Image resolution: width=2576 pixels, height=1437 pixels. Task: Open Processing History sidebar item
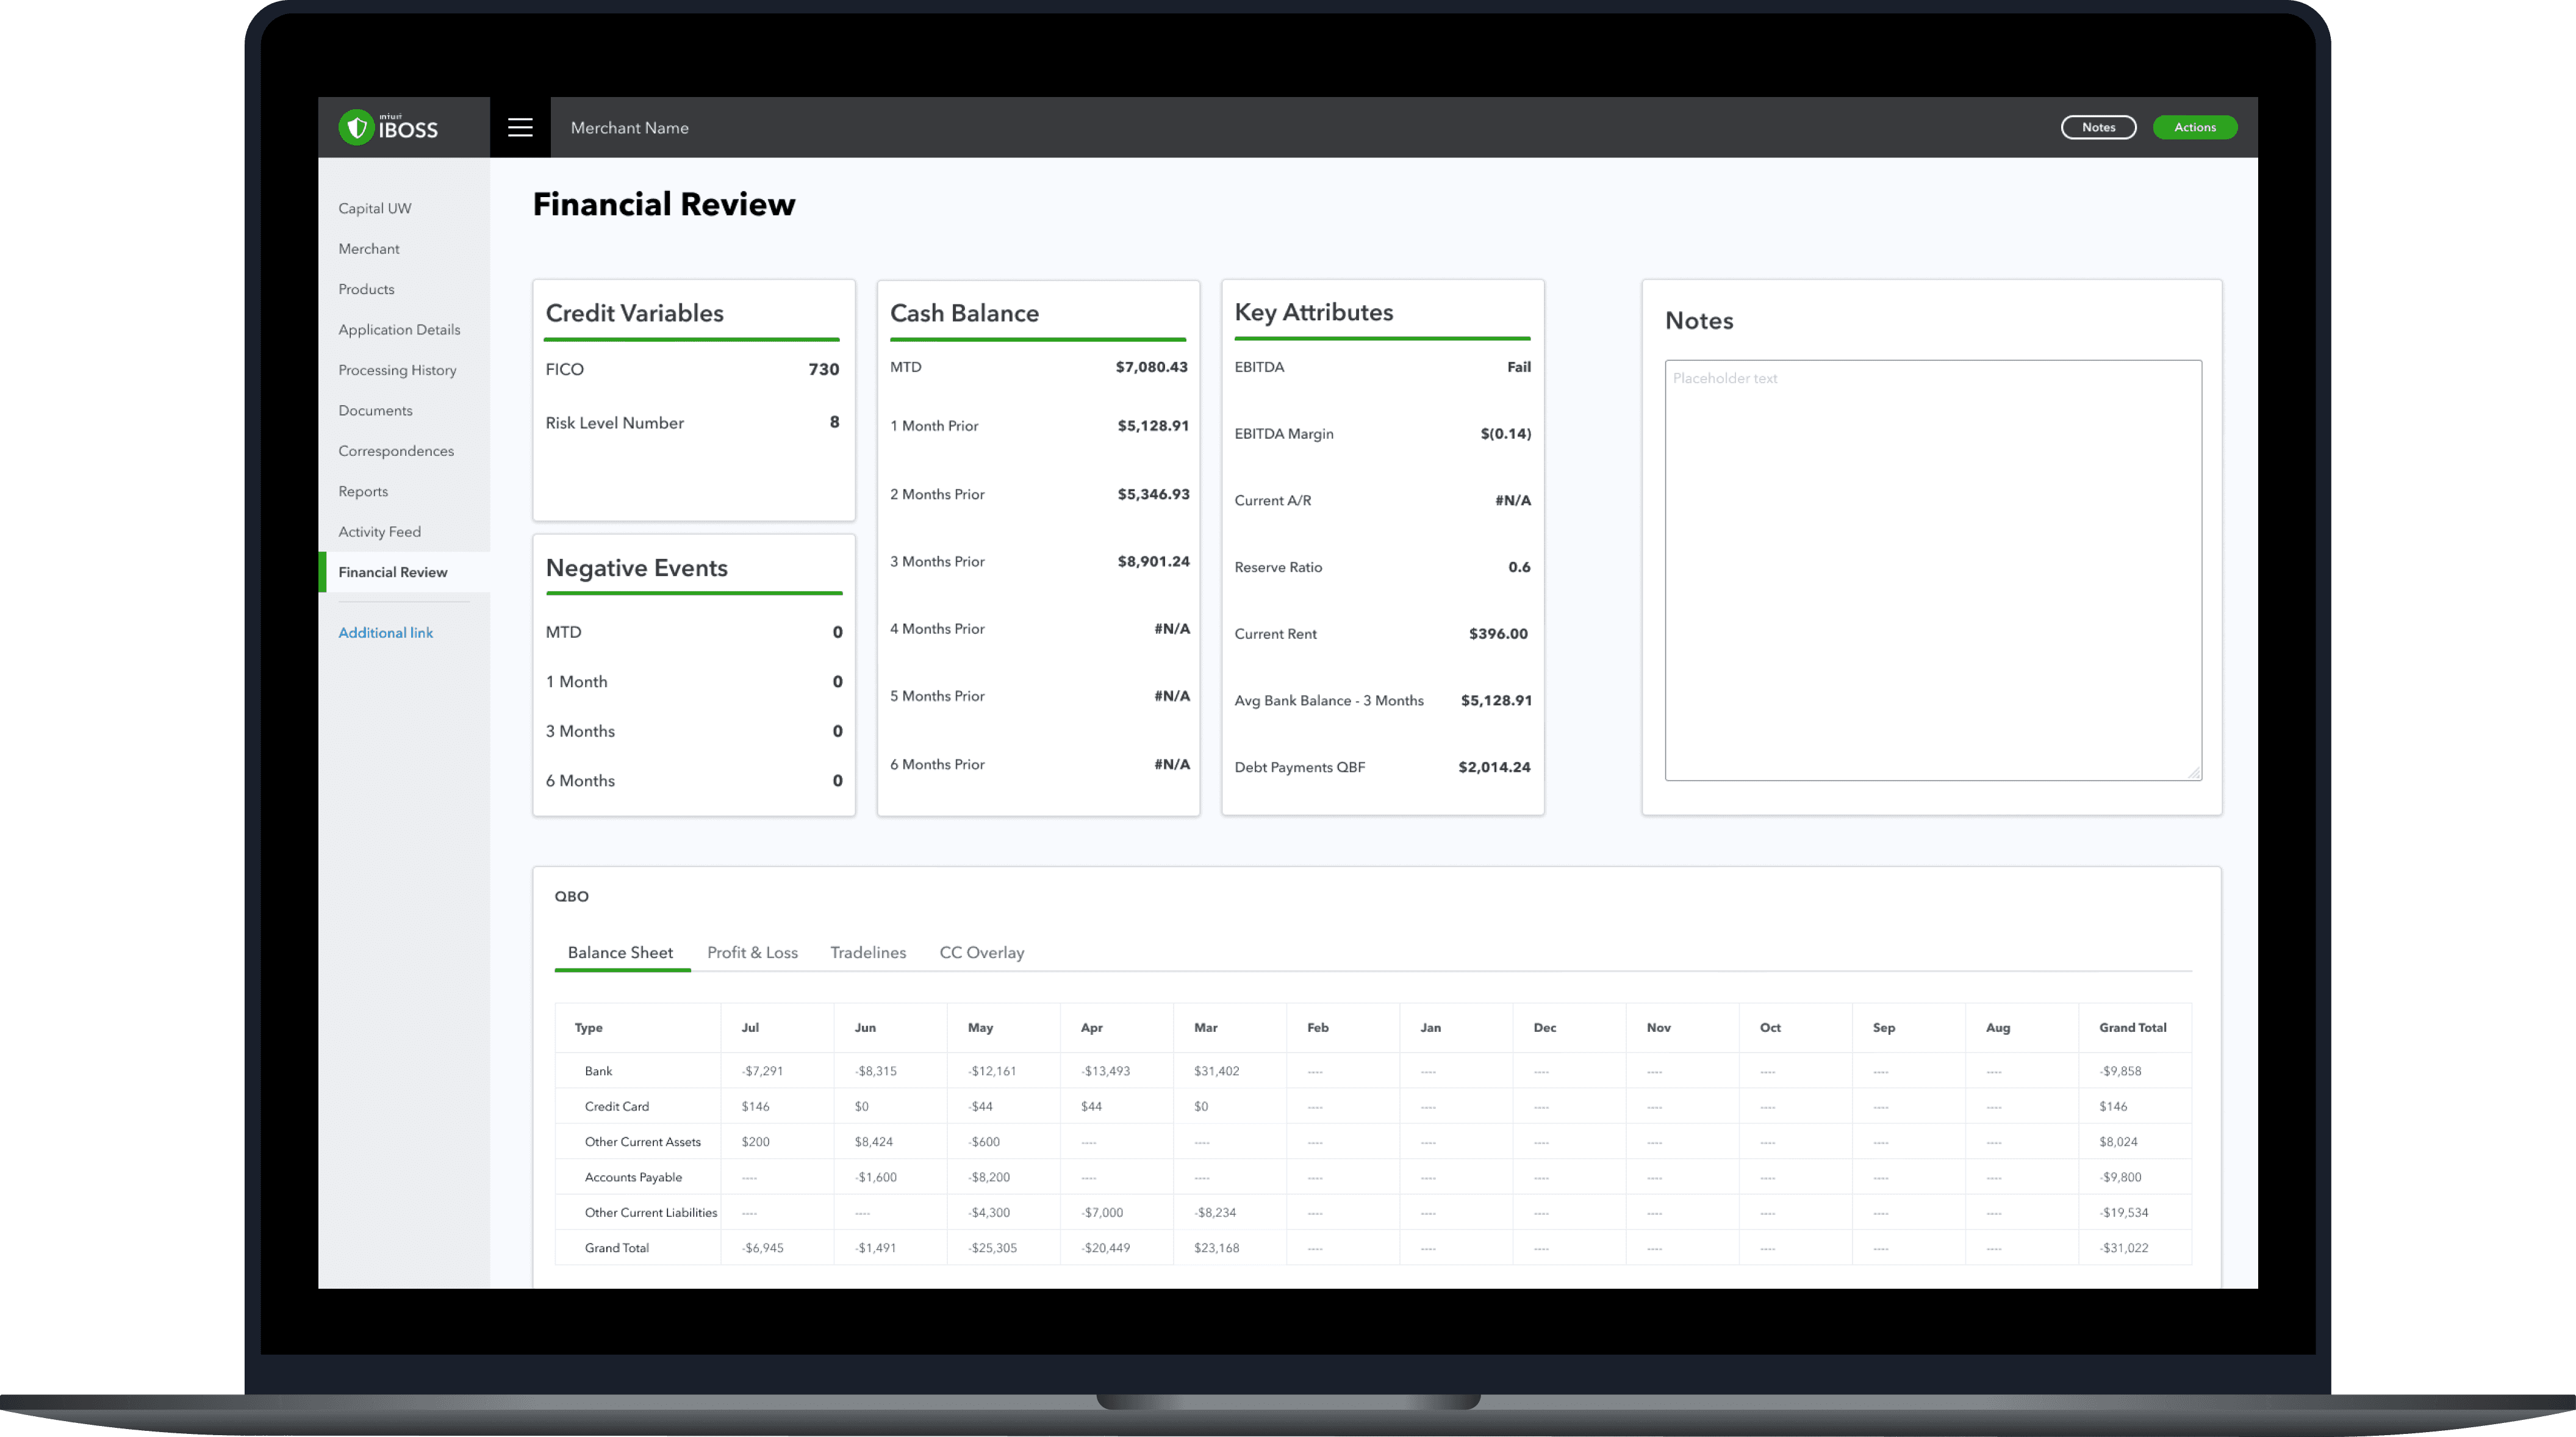(397, 370)
